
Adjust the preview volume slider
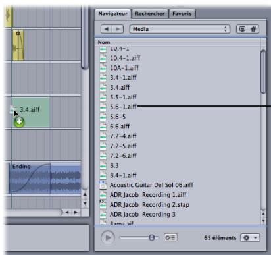tap(151, 237)
